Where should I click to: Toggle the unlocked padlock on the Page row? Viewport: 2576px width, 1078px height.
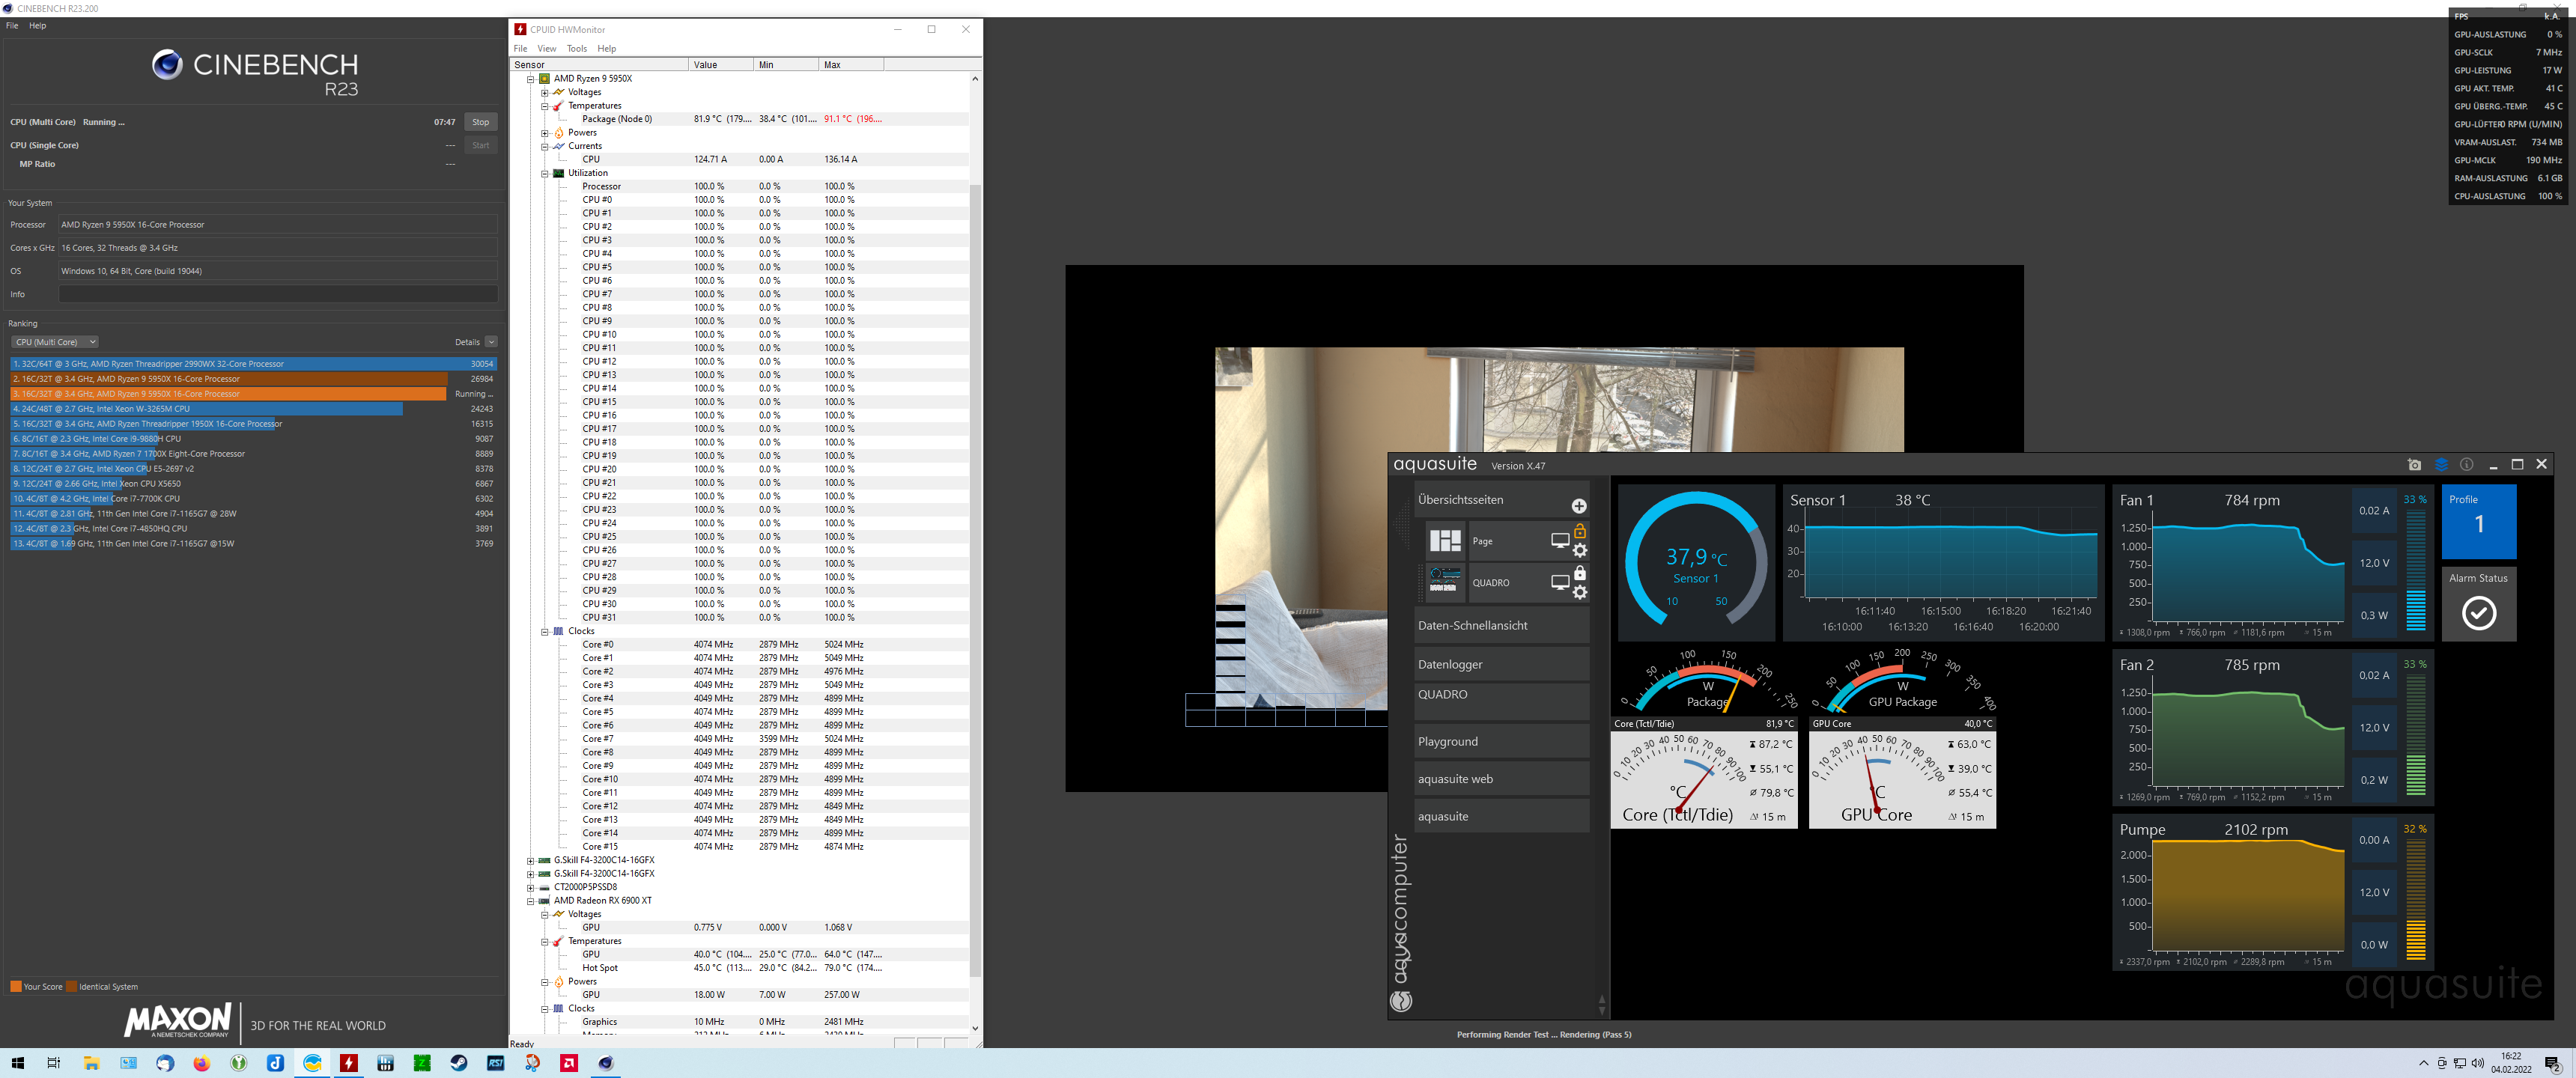click(1580, 531)
